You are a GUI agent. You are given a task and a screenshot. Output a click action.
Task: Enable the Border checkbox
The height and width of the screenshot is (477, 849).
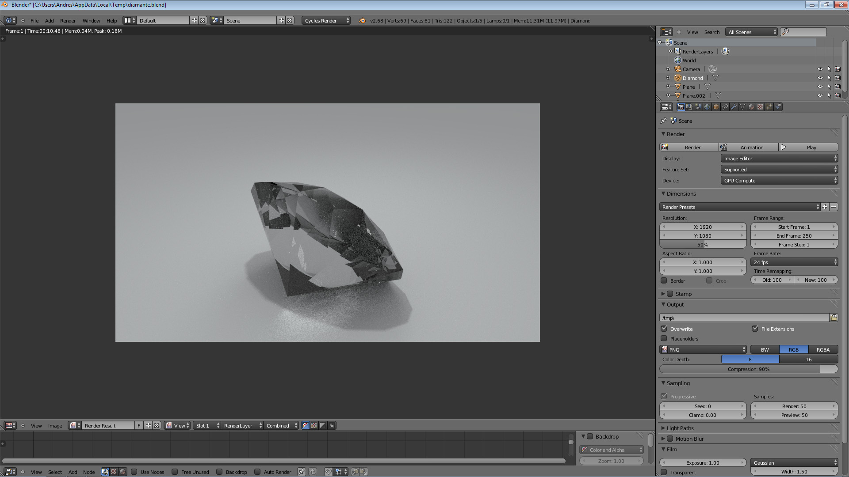tap(664, 280)
